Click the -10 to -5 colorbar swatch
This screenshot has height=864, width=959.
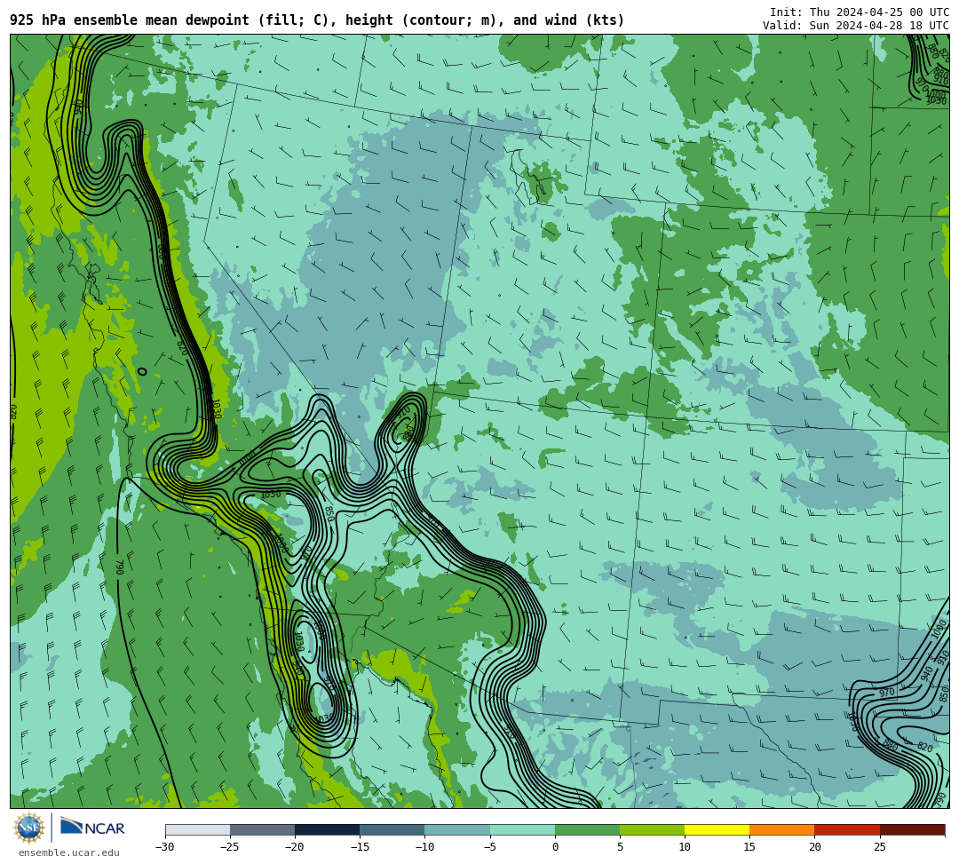(x=457, y=829)
